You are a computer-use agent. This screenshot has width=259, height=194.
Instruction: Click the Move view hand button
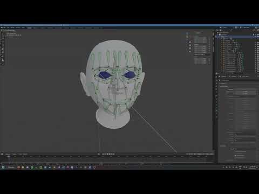coord(190,45)
